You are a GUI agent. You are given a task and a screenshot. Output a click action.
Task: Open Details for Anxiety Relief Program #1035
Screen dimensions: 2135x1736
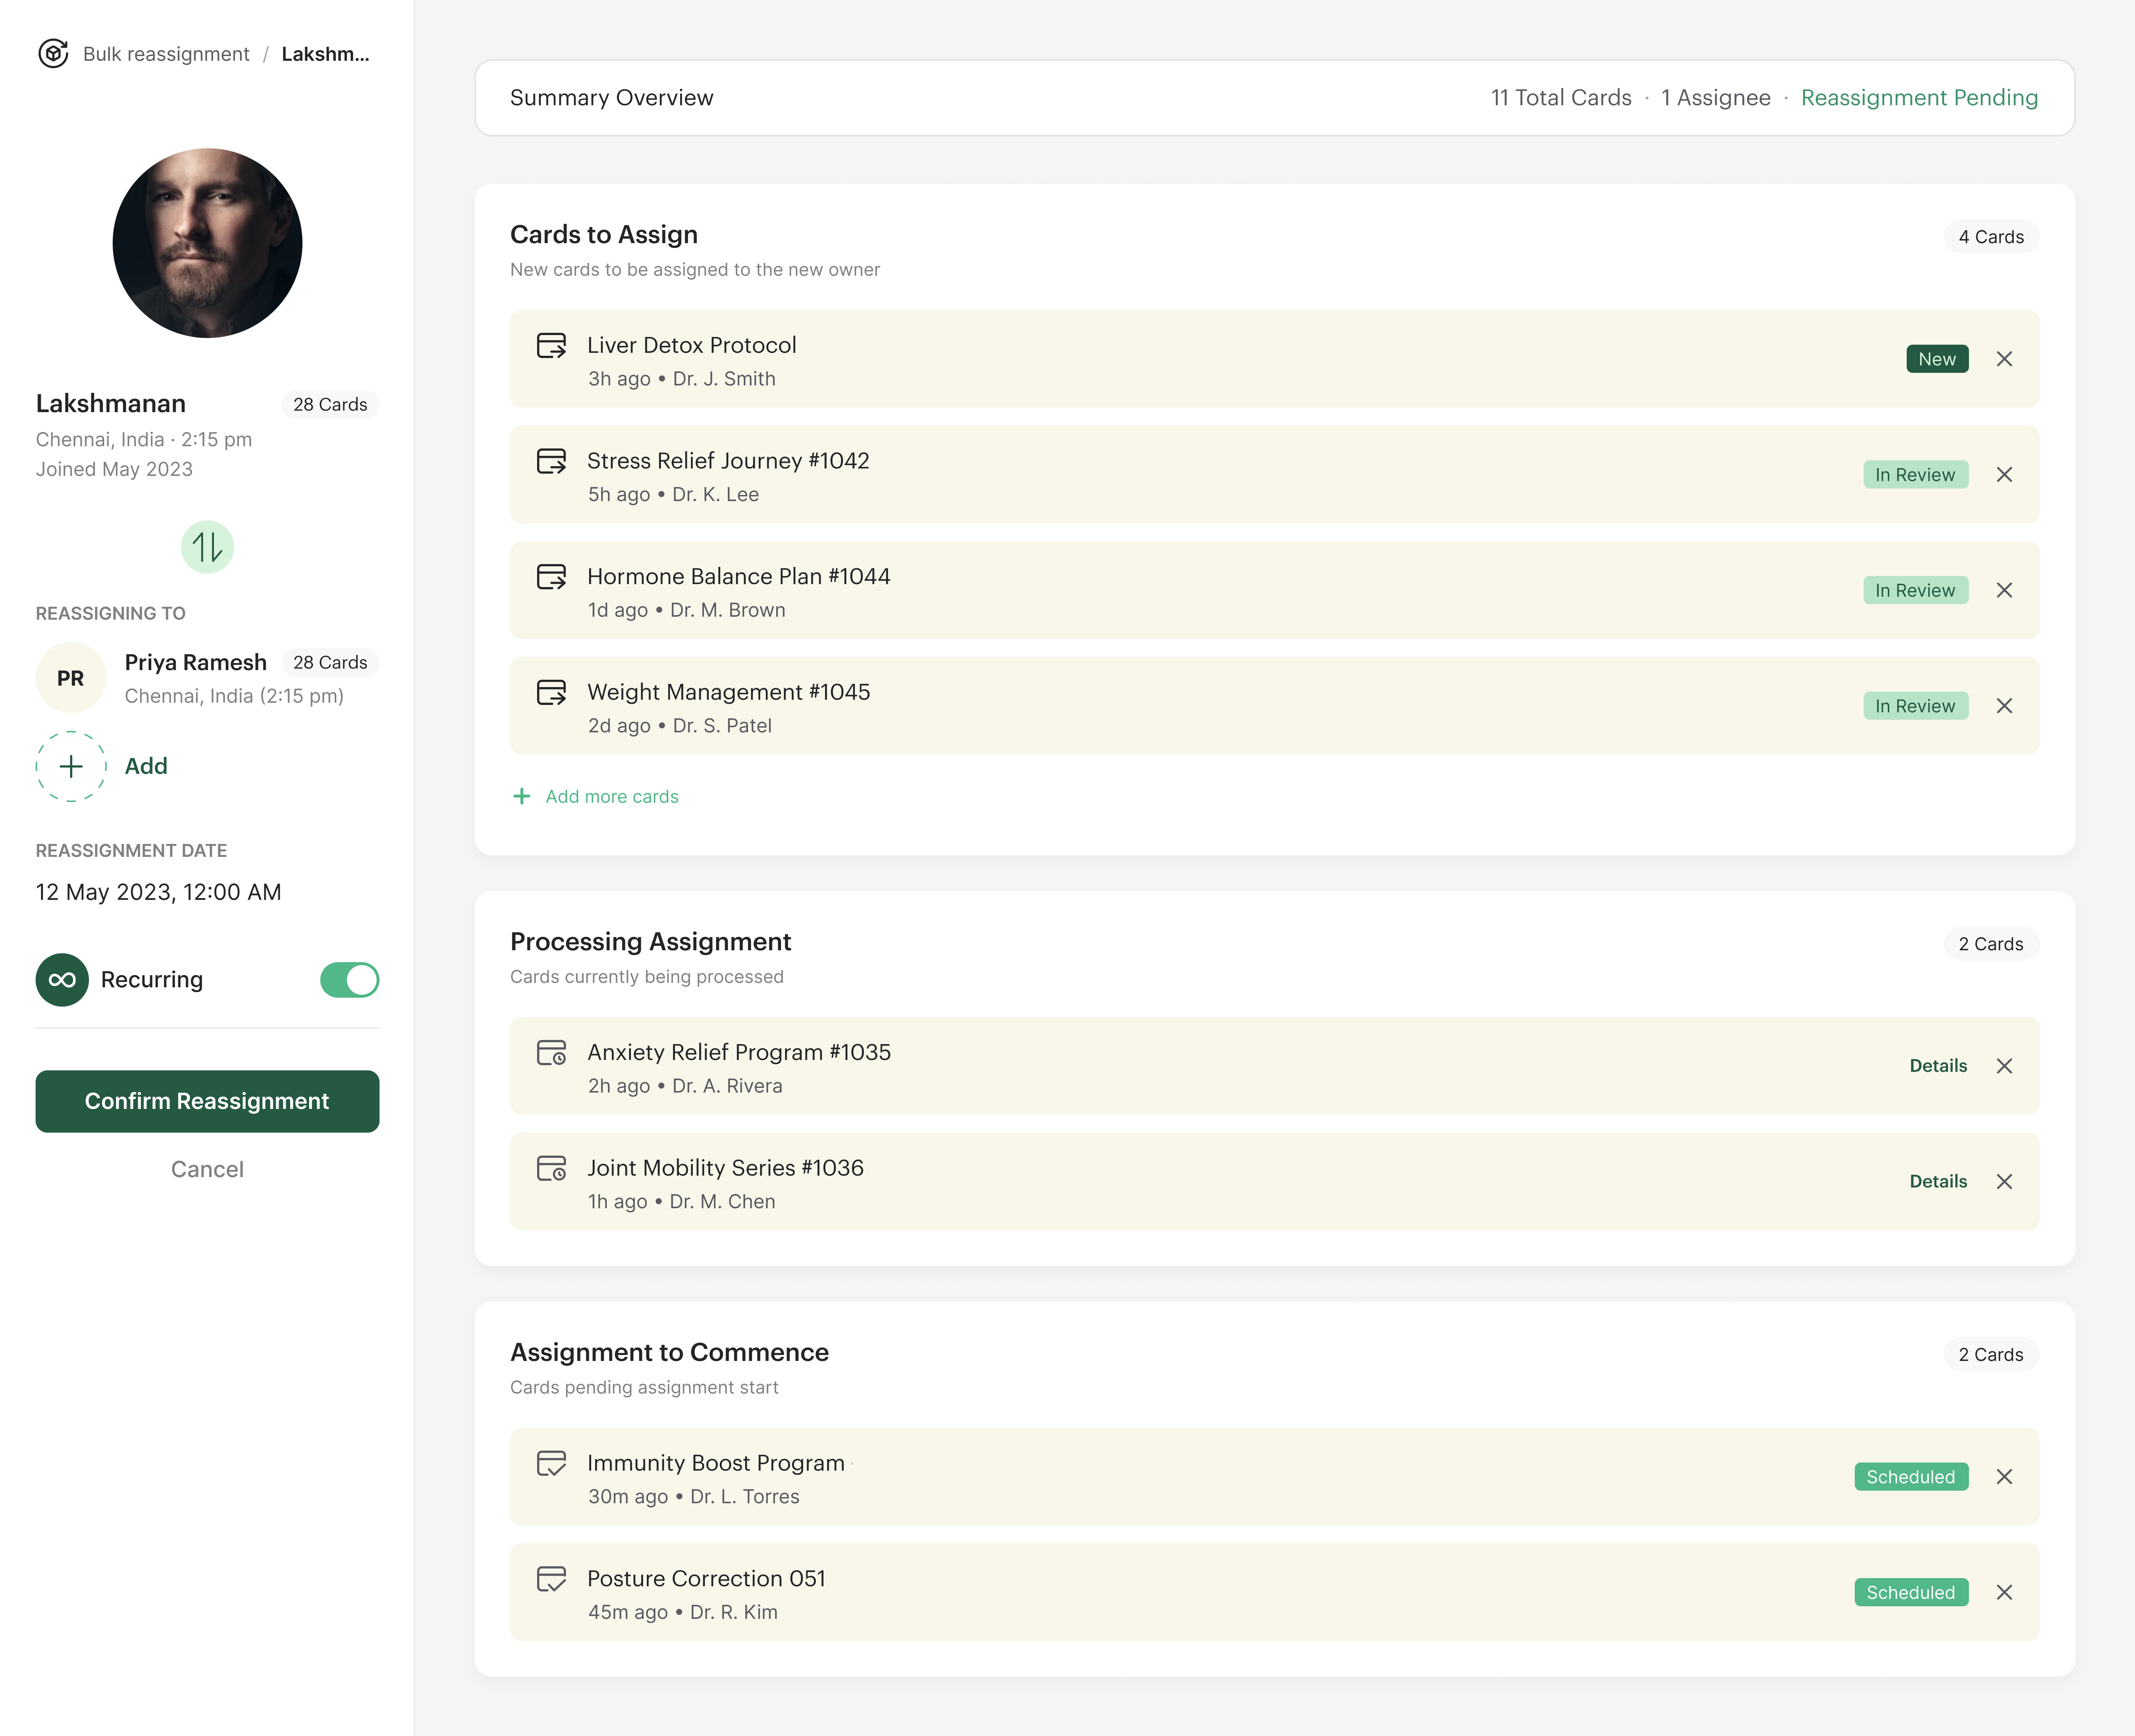tap(1938, 1066)
